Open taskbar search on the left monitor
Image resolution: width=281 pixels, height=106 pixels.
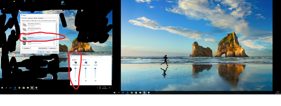[6, 88]
